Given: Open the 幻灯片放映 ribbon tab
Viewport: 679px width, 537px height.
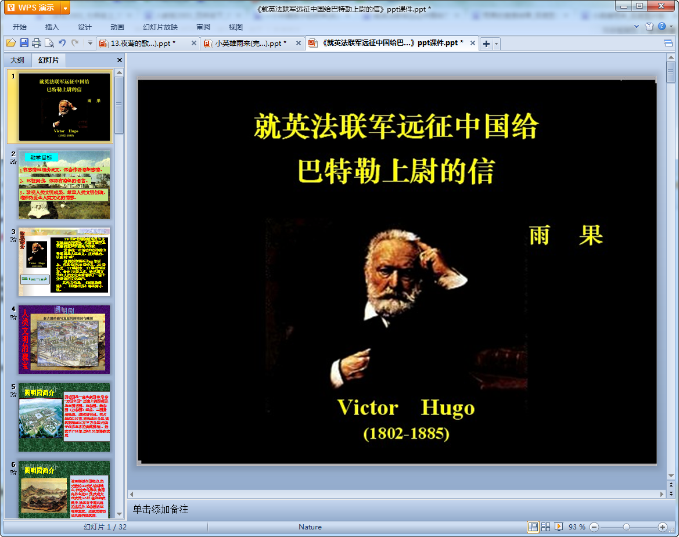Looking at the screenshot, I should click(x=160, y=27).
